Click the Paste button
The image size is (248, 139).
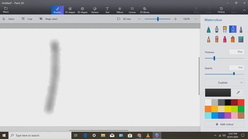pos(196,10)
